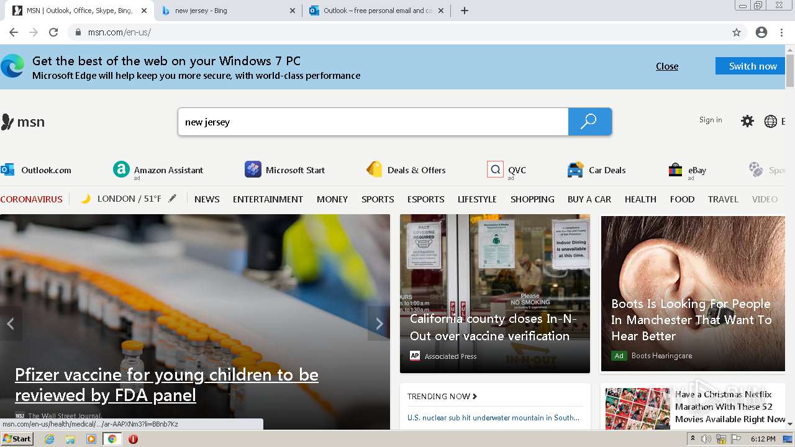The height and width of the screenshot is (447, 795).
Task: Open Chrome profile avatar
Action: (761, 32)
